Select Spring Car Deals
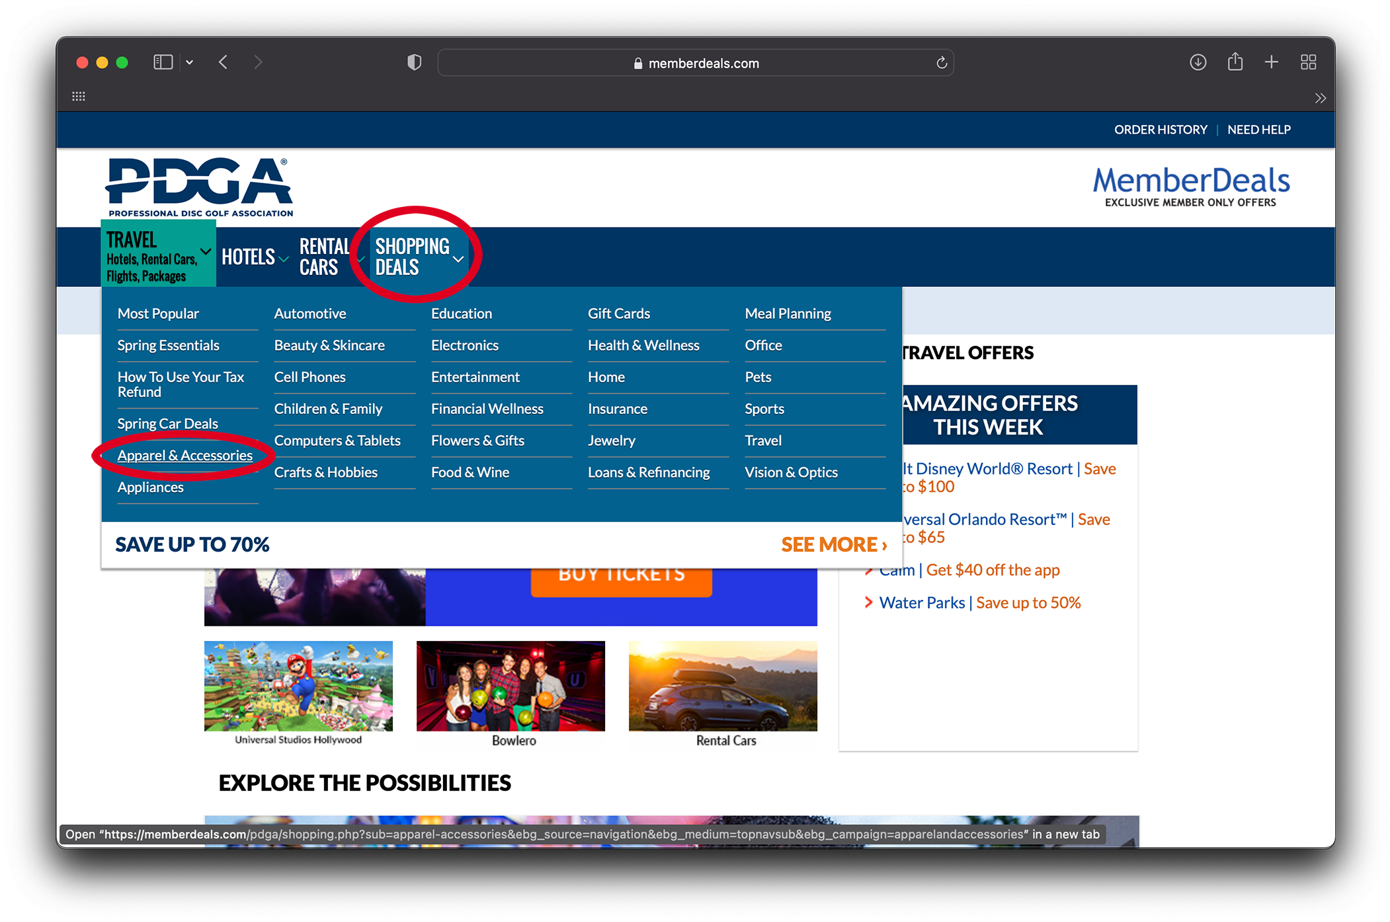Viewport: 1390px width, 922px height. [167, 423]
